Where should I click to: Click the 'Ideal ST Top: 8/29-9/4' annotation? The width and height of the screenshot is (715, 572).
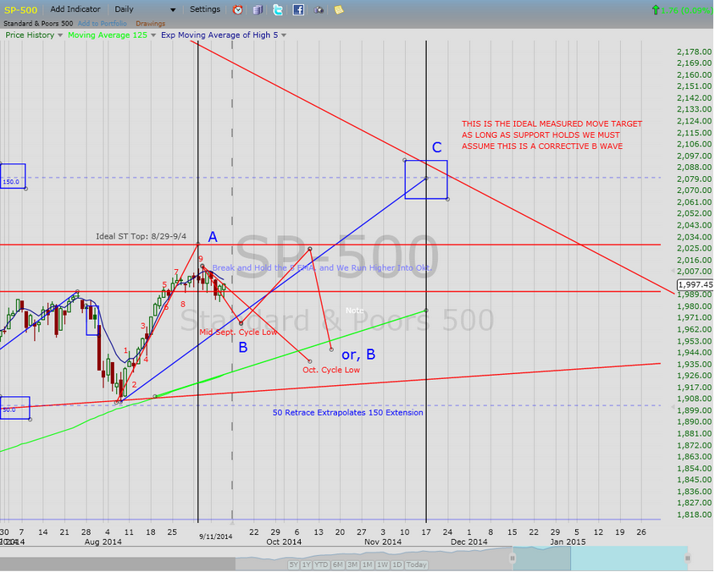click(141, 236)
